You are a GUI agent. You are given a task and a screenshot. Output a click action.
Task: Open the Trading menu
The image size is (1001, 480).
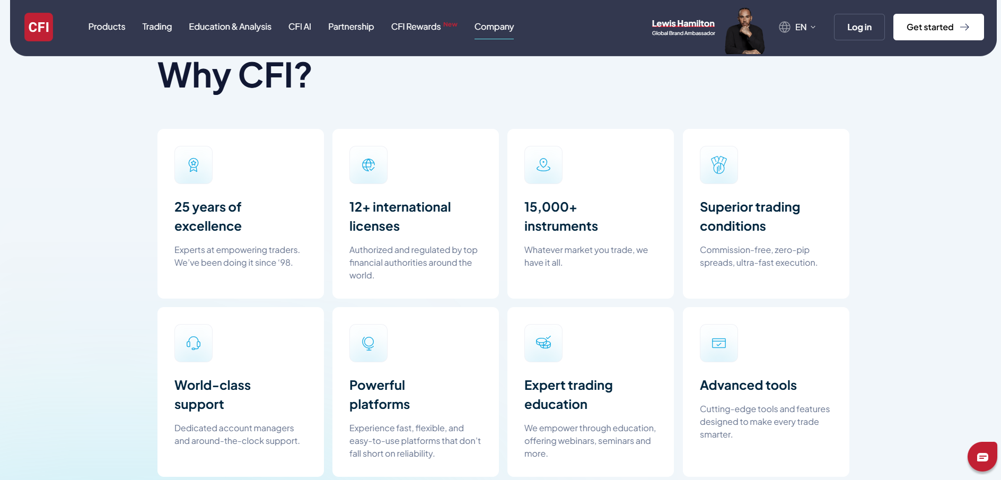tap(157, 27)
